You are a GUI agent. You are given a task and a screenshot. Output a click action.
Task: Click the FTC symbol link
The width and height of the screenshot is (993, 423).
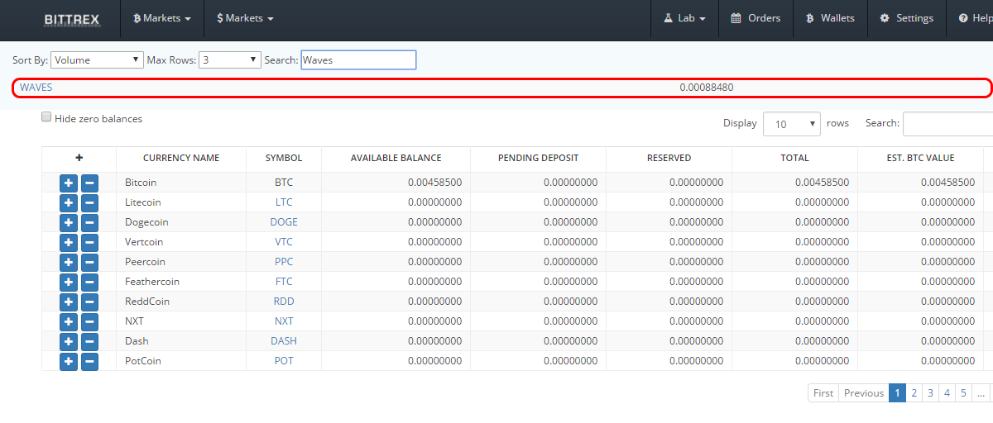click(x=284, y=282)
